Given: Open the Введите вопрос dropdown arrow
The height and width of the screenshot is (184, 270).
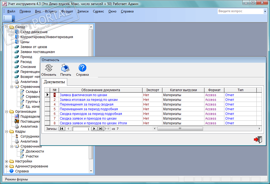Looking at the screenshot, I should (x=265, y=11).
